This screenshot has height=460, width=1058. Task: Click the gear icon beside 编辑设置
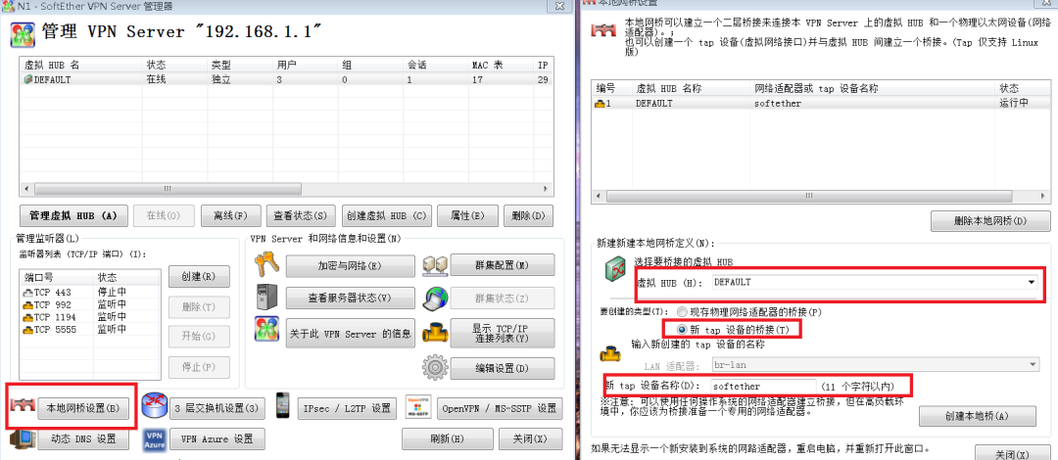(x=435, y=367)
